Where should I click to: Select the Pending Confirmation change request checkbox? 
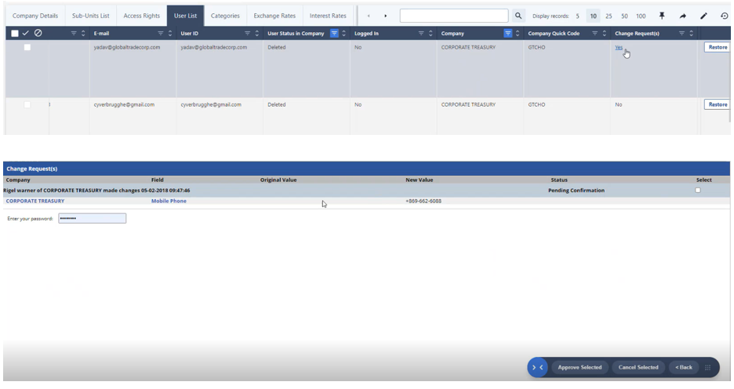pos(698,191)
